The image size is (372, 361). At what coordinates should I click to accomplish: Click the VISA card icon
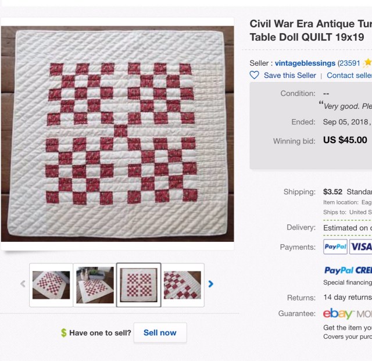coord(362,247)
